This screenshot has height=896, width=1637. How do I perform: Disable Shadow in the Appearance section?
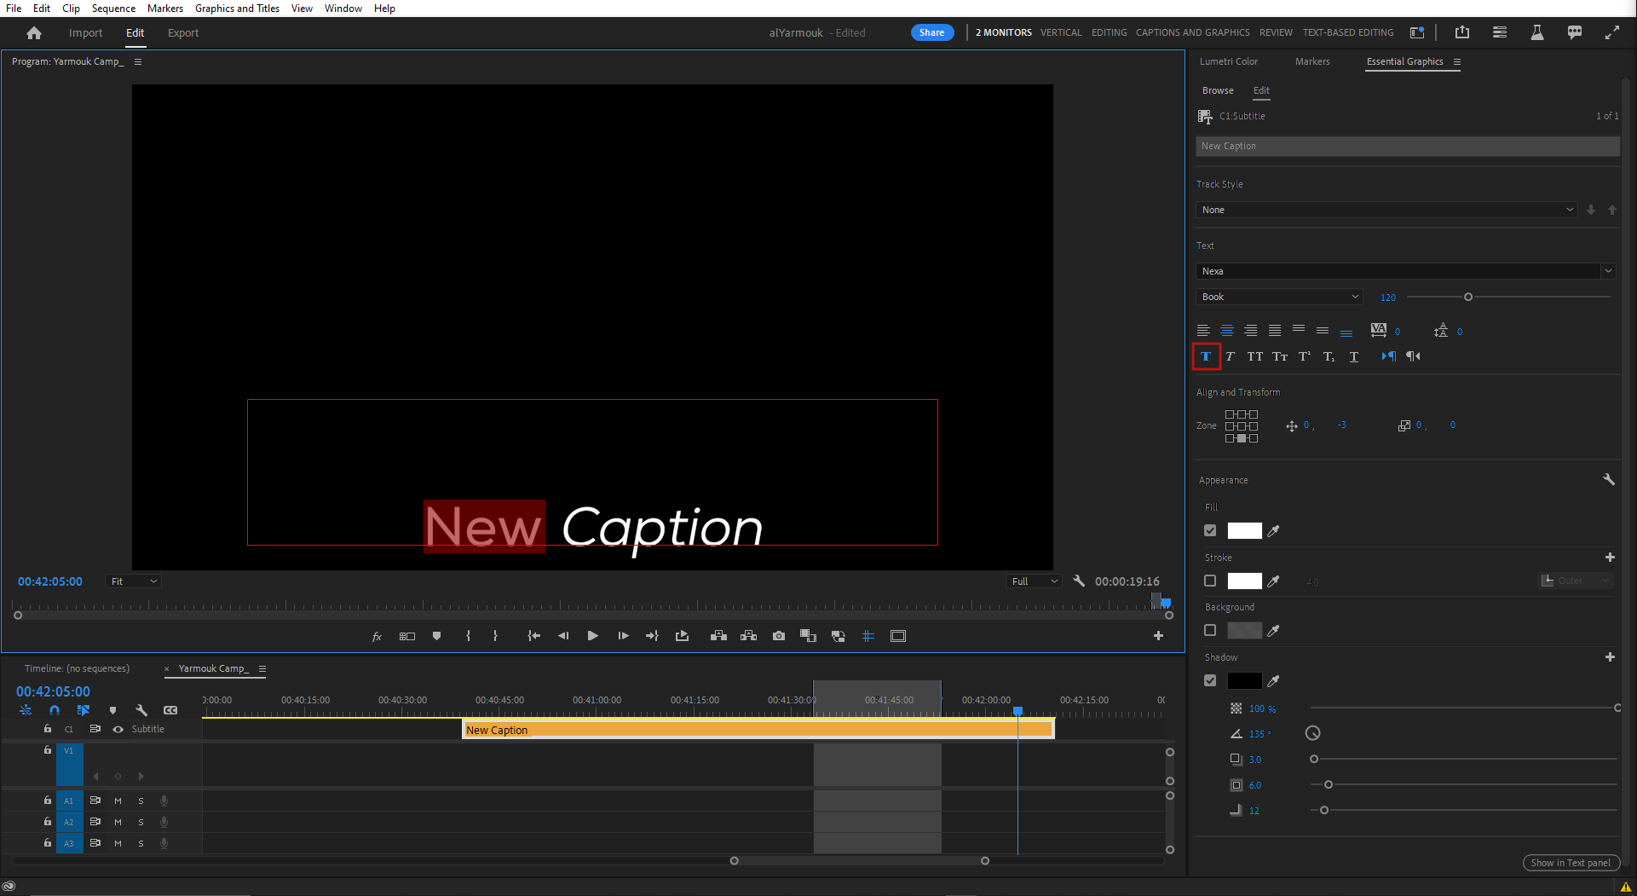pyautogui.click(x=1210, y=679)
